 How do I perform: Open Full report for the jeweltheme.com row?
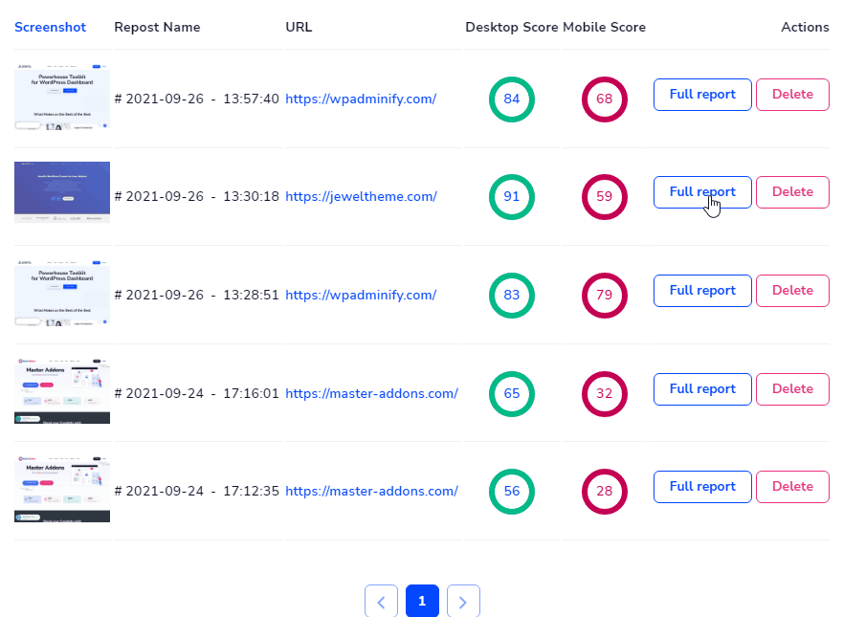click(702, 192)
